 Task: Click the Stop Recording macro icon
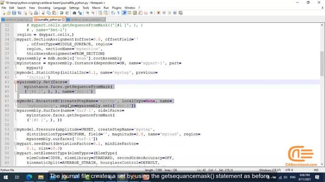[164, 13]
